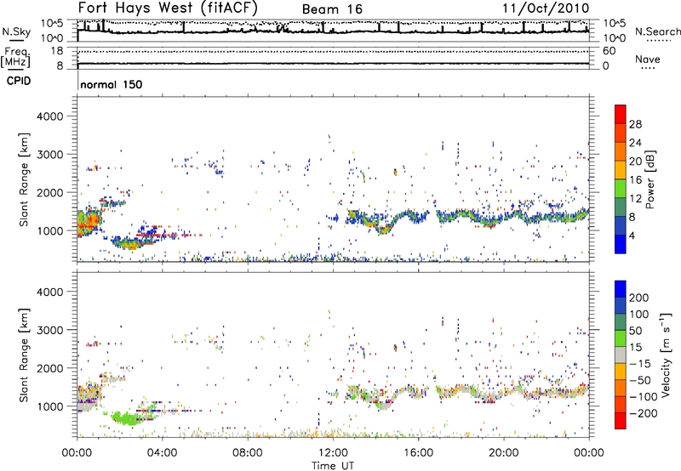
Task: Click the "24" Power colorbar tick label
Action: [635, 143]
